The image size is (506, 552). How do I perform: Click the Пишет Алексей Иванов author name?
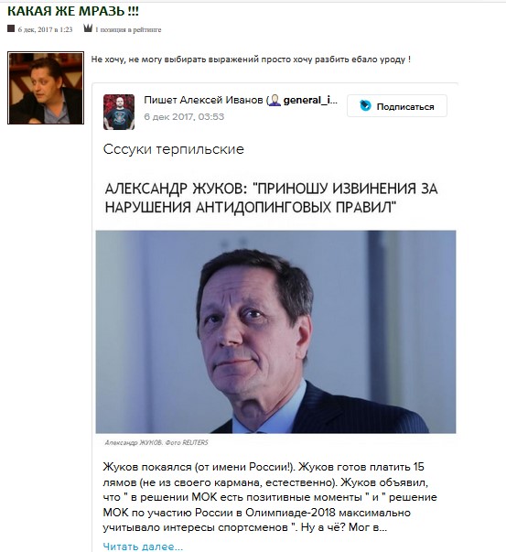click(x=203, y=101)
